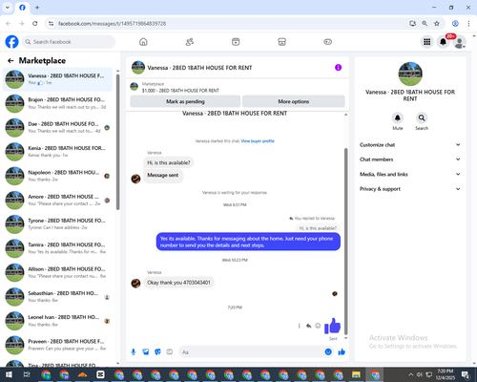Open the Amore conversation in the list
Viewport: 477px width, 382px height.
57,201
